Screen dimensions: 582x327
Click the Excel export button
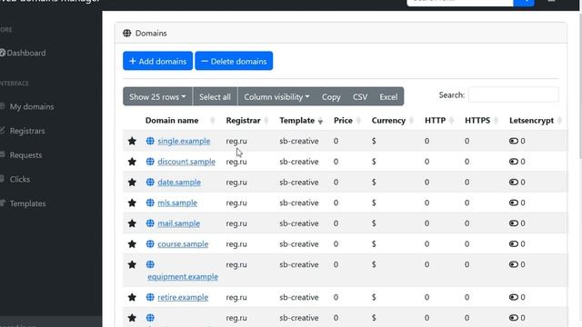(388, 97)
